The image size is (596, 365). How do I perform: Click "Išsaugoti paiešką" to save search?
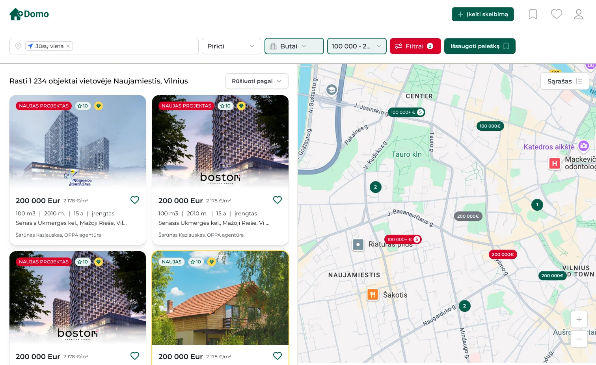[480, 46]
